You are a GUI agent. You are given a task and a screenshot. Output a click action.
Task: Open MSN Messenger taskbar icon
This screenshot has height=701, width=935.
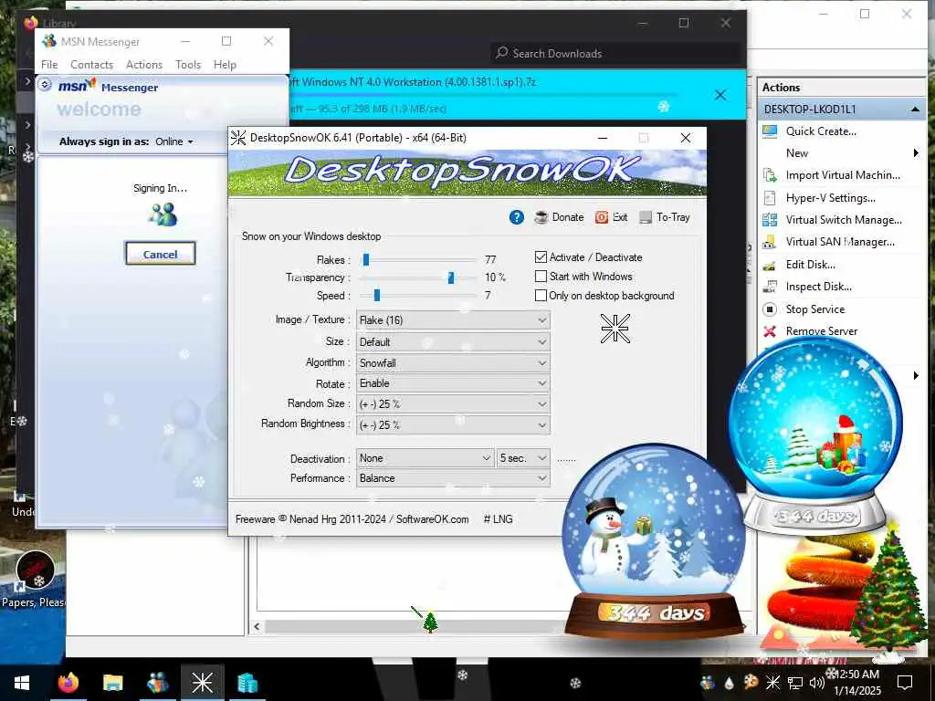click(157, 683)
